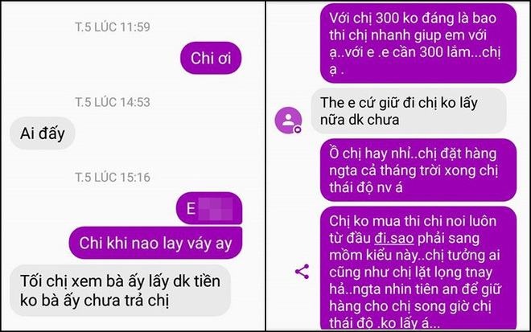Open the underlined "đi.sao" link

[394, 238]
